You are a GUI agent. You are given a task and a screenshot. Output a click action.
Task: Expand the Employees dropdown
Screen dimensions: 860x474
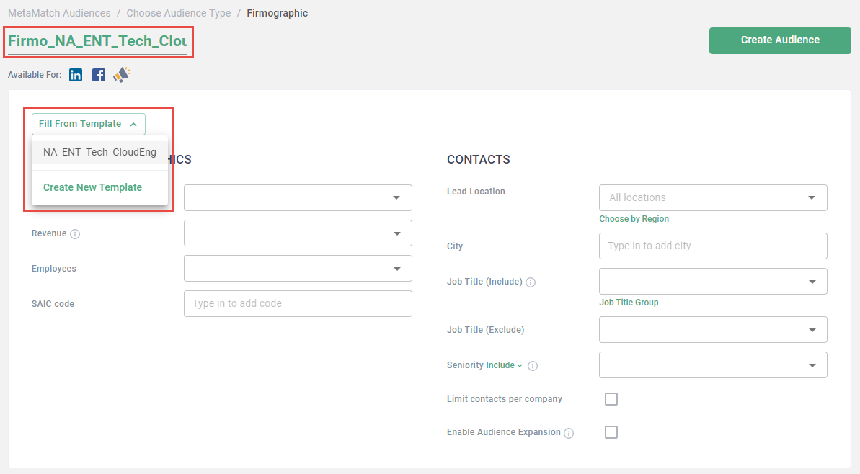298,269
